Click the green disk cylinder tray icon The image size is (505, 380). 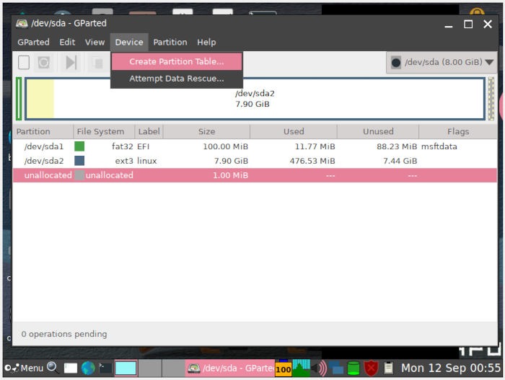tap(353, 368)
